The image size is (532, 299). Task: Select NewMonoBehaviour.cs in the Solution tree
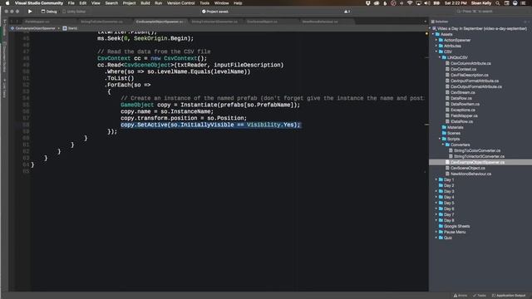(470, 174)
